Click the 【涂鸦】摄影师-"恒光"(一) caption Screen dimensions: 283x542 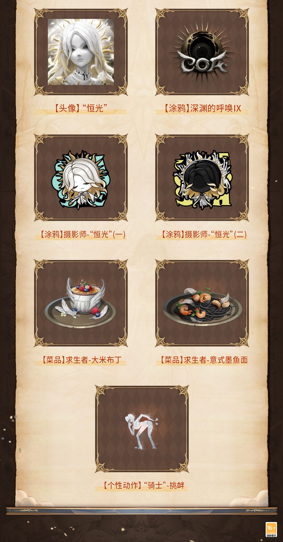[81, 234]
